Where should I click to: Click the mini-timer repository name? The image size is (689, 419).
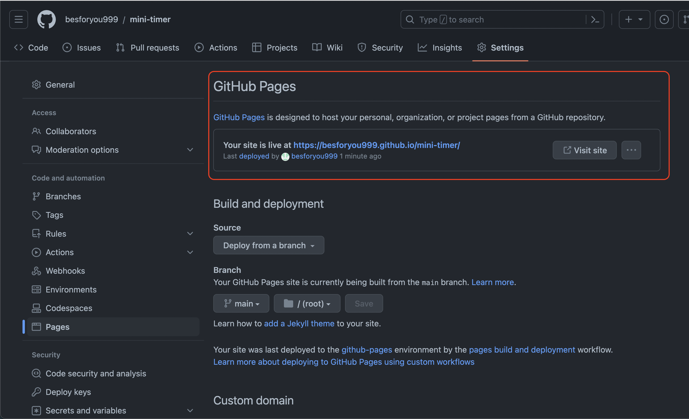pos(150,19)
